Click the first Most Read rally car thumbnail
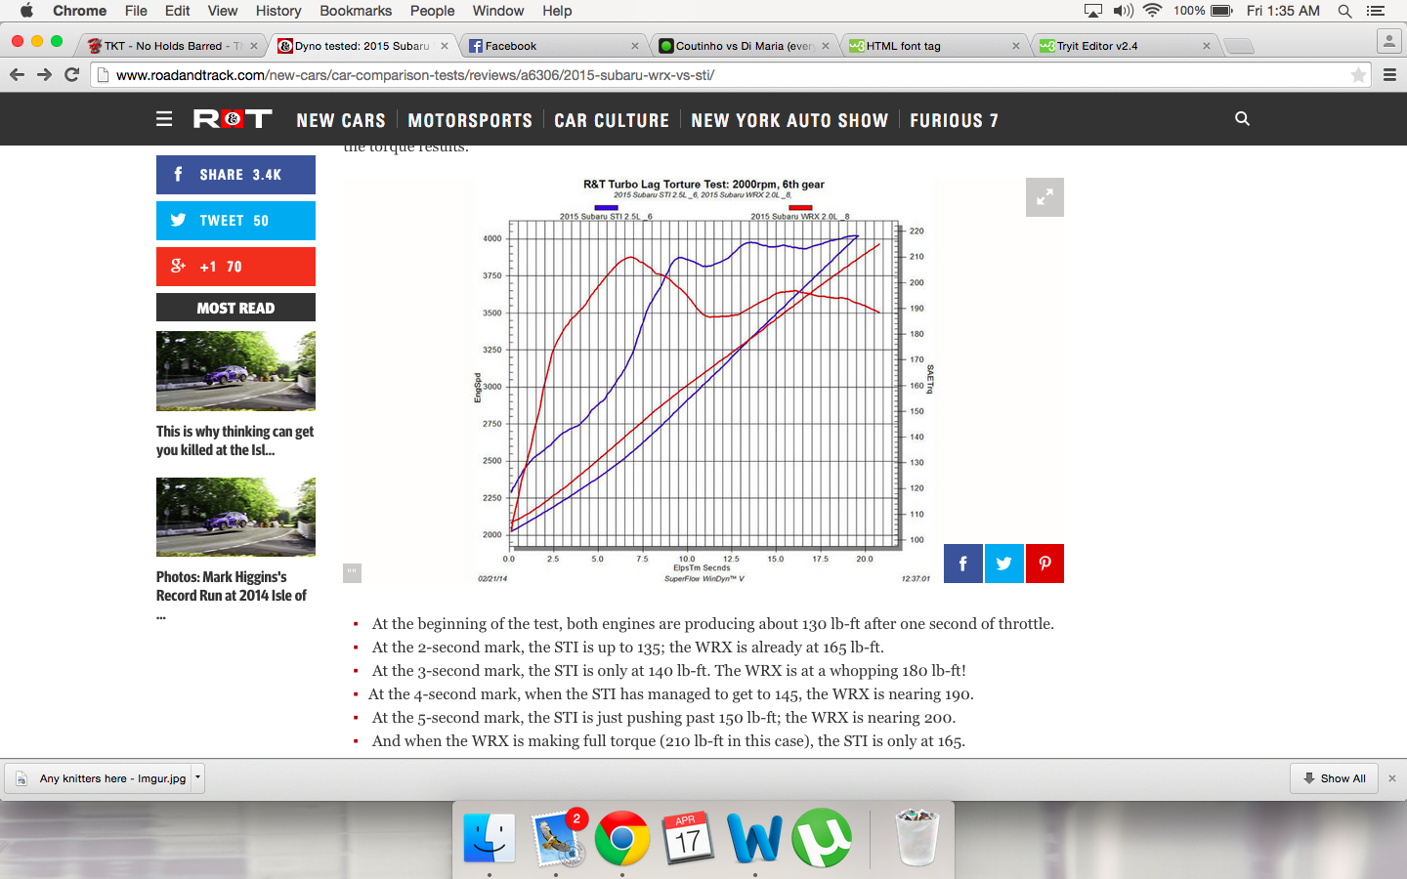Image resolution: width=1407 pixels, height=879 pixels. point(235,371)
